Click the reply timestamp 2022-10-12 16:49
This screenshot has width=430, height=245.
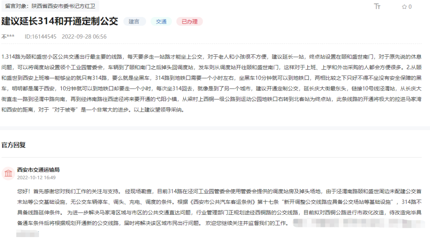point(36,177)
